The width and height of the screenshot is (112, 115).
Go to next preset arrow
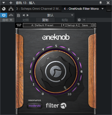tap(28, 15)
